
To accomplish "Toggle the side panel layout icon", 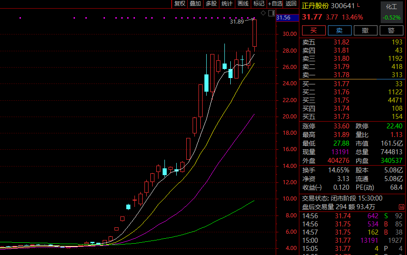I will [272, 13].
